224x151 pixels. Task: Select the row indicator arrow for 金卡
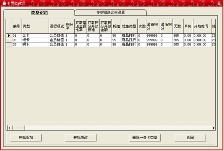tap(9, 36)
